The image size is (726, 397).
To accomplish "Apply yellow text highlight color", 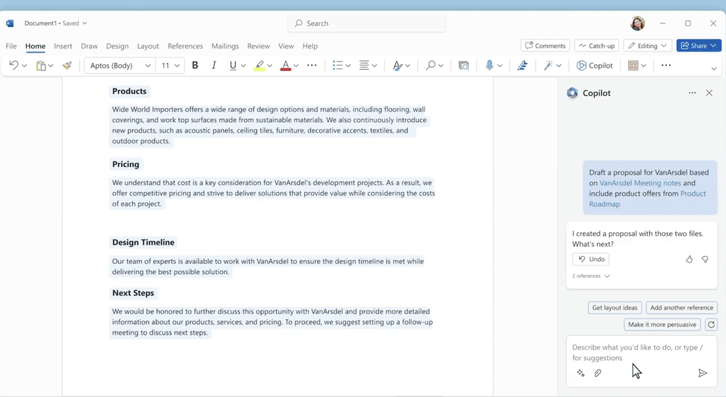I will click(x=259, y=65).
